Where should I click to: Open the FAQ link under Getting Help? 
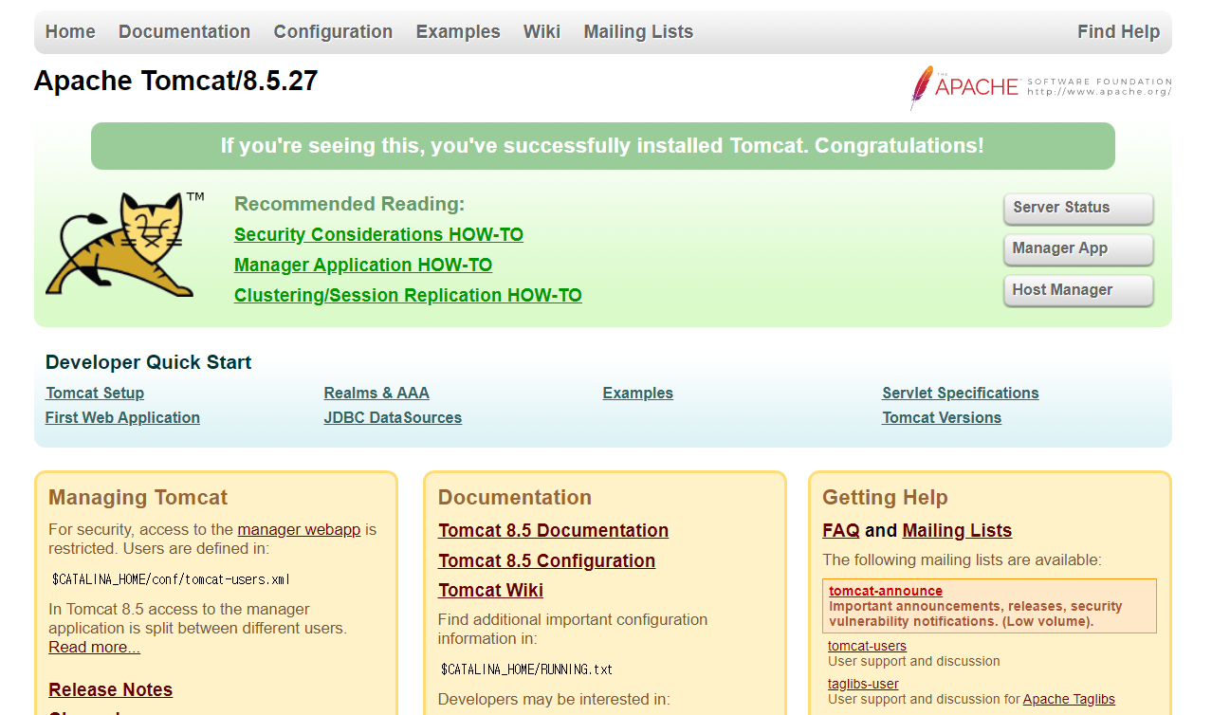click(x=840, y=530)
